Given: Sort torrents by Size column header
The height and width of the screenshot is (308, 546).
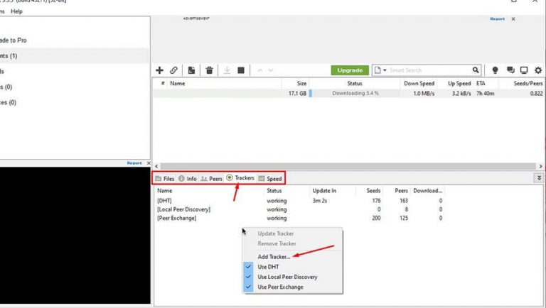Looking at the screenshot, I should [x=301, y=84].
